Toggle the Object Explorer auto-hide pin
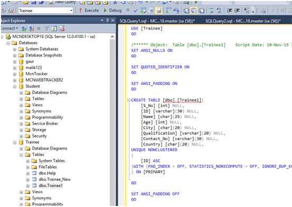The width and height of the screenshot is (292, 207). point(107,21)
